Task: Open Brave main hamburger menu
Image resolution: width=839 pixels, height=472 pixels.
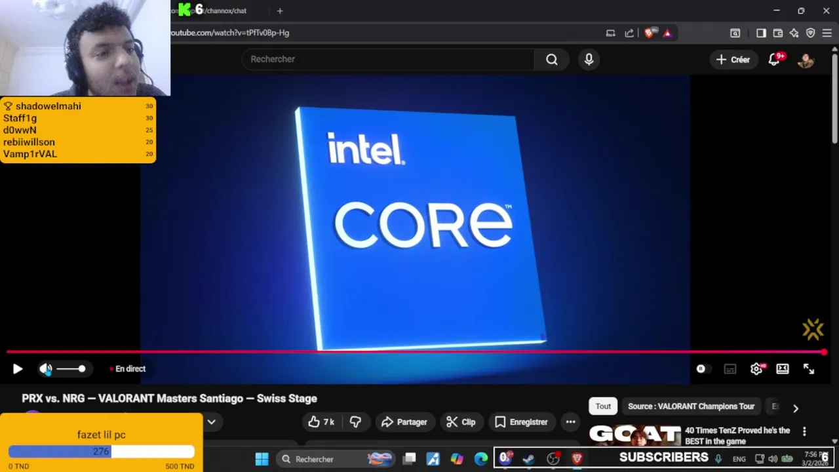Action: [x=827, y=33]
